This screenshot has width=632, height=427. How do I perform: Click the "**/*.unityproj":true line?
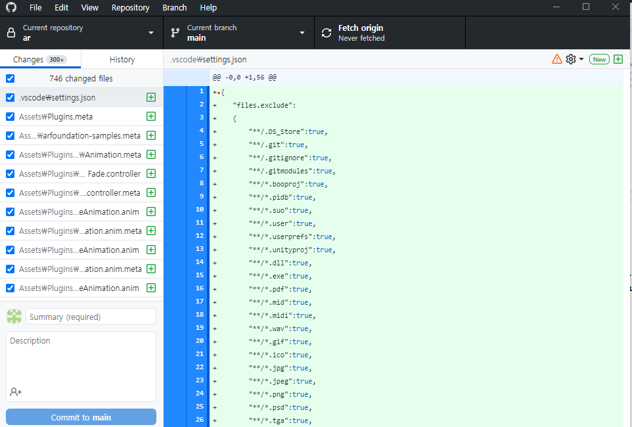292,250
